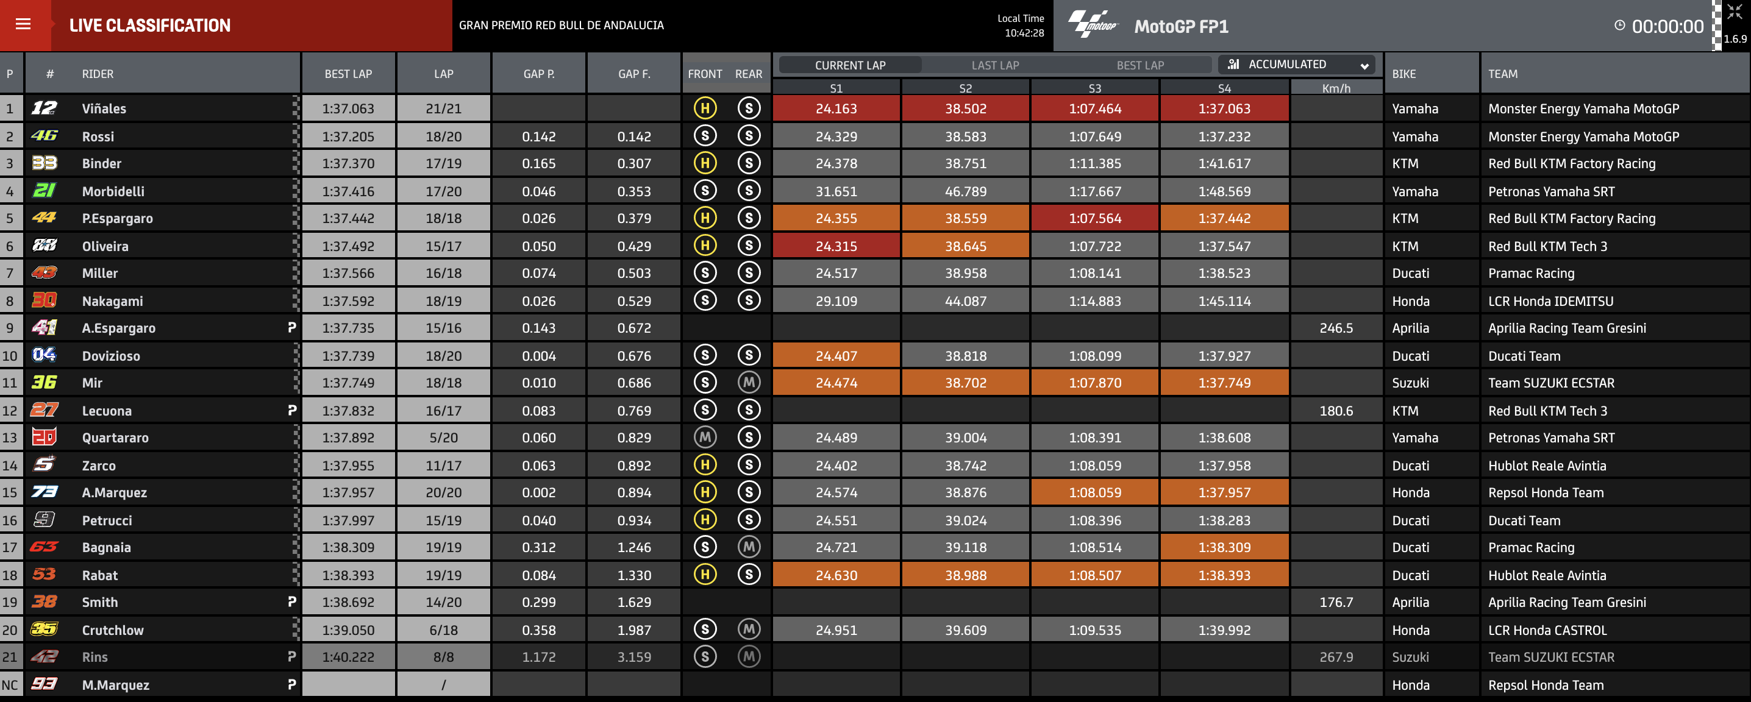This screenshot has width=1751, height=702.
Task: Click Oliveira red S1 time 24.315
Action: (836, 246)
